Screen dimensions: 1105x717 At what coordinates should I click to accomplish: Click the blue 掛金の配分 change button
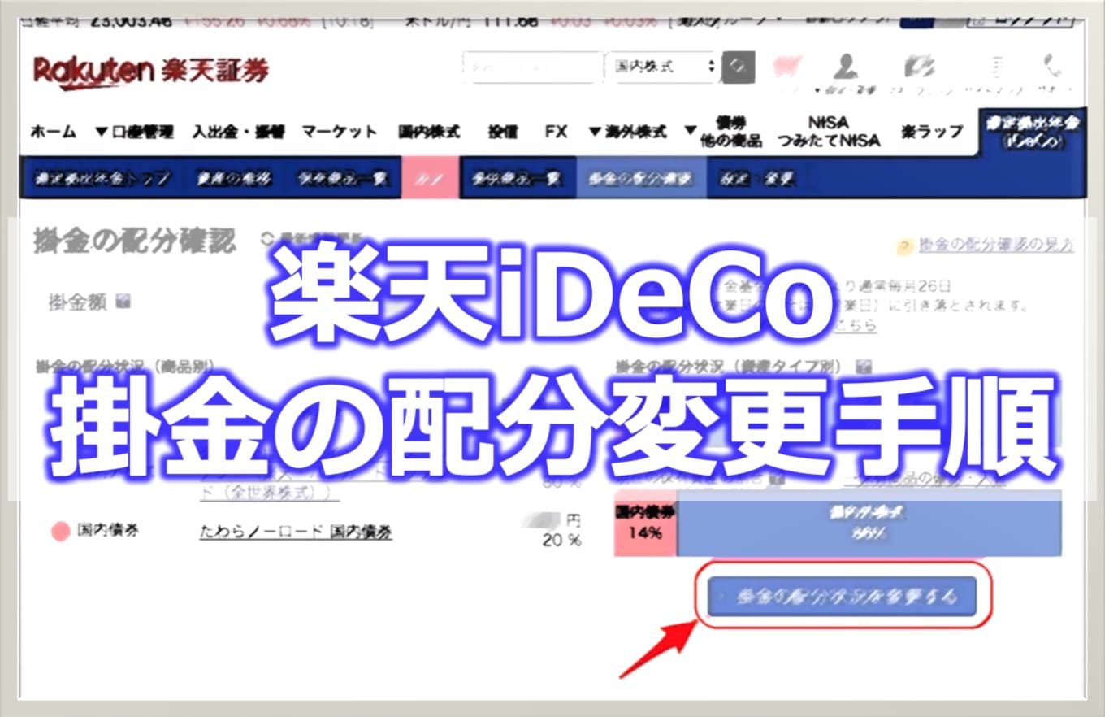pos(842,597)
